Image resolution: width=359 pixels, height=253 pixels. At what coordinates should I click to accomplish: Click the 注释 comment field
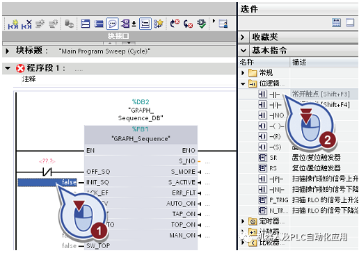(x=128, y=79)
